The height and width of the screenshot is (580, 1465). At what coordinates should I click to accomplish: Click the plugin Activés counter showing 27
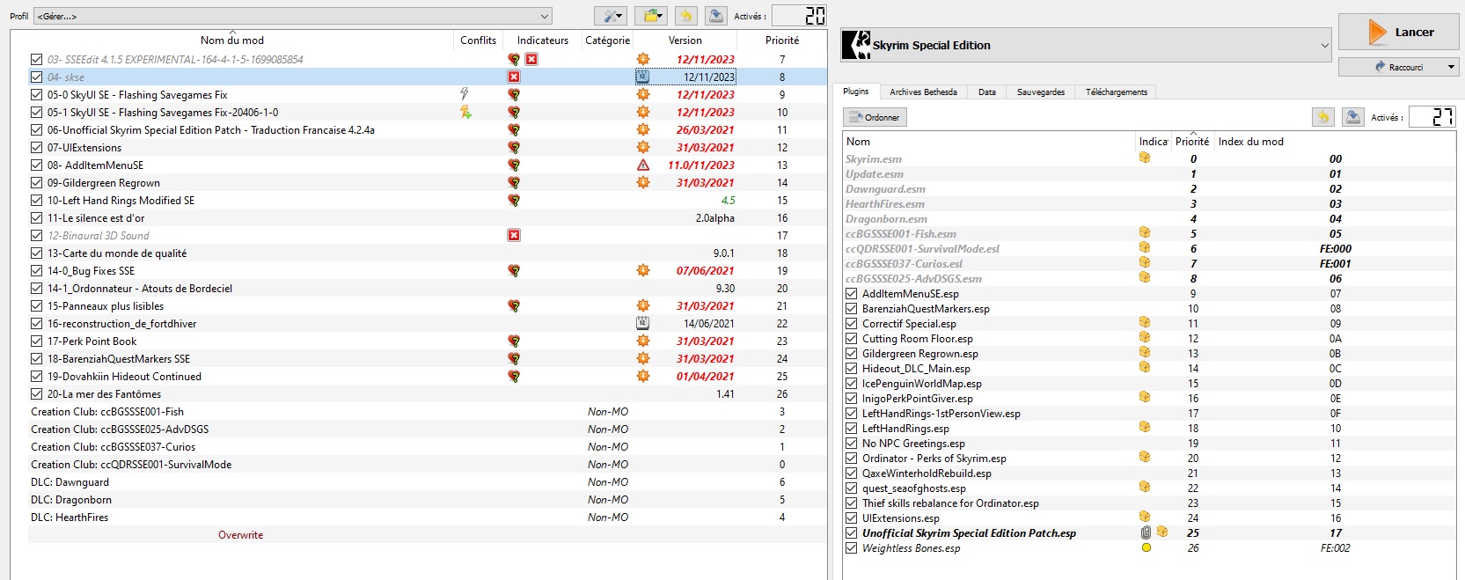tap(1432, 117)
